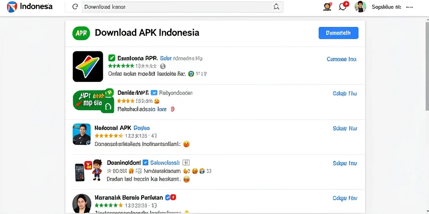Click the magnifier search icon
This screenshot has width=429, height=214.
point(277,7)
